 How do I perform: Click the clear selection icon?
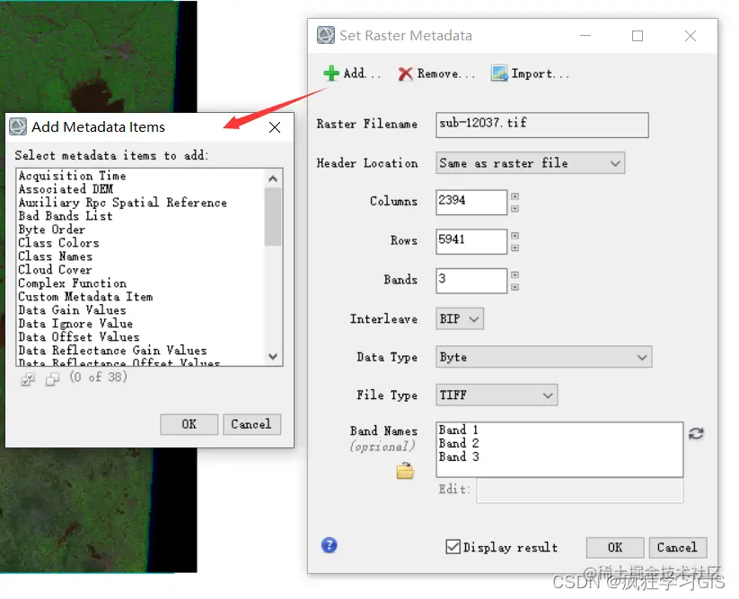52,378
